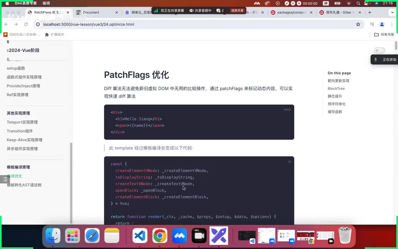398x249 pixels.
Task: Open Google Chrome from the dock
Action: tap(160, 236)
